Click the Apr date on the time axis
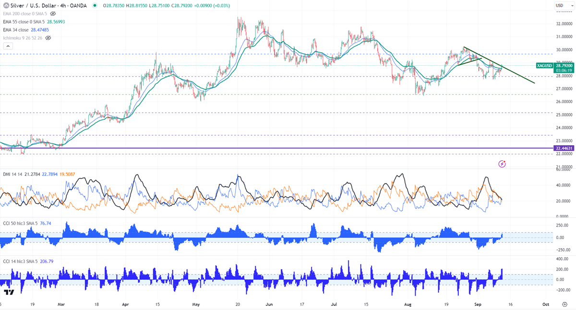The width and height of the screenshot is (576, 311). (126, 304)
